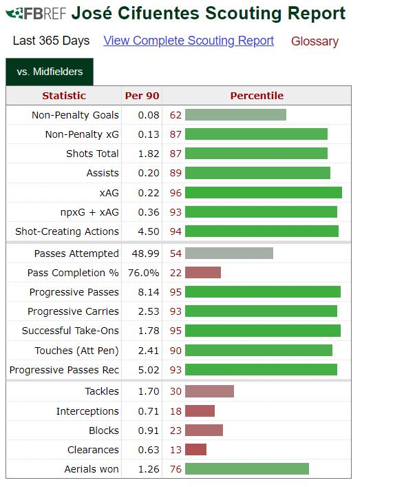415x487 pixels.
Task: Click the Per 90 column header
Action: pos(142,96)
